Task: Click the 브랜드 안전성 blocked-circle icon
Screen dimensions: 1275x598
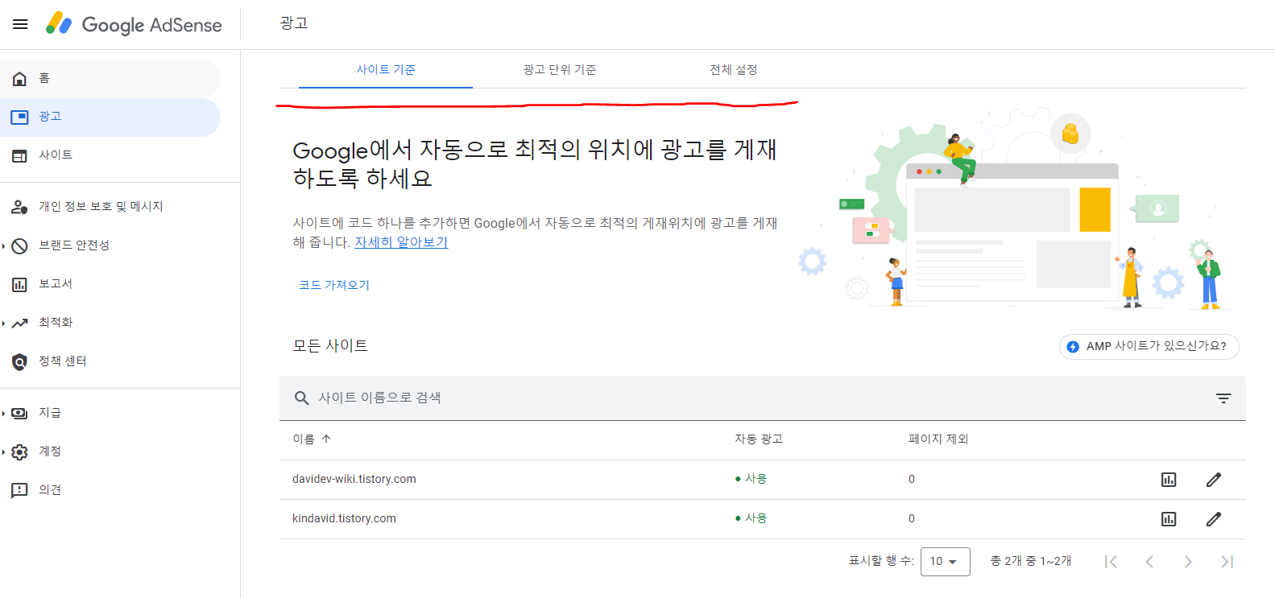Action: point(19,245)
